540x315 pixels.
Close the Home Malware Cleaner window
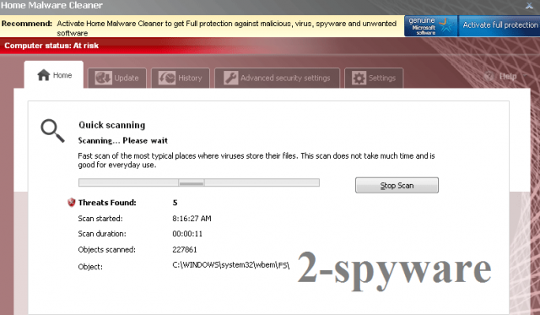529,6
